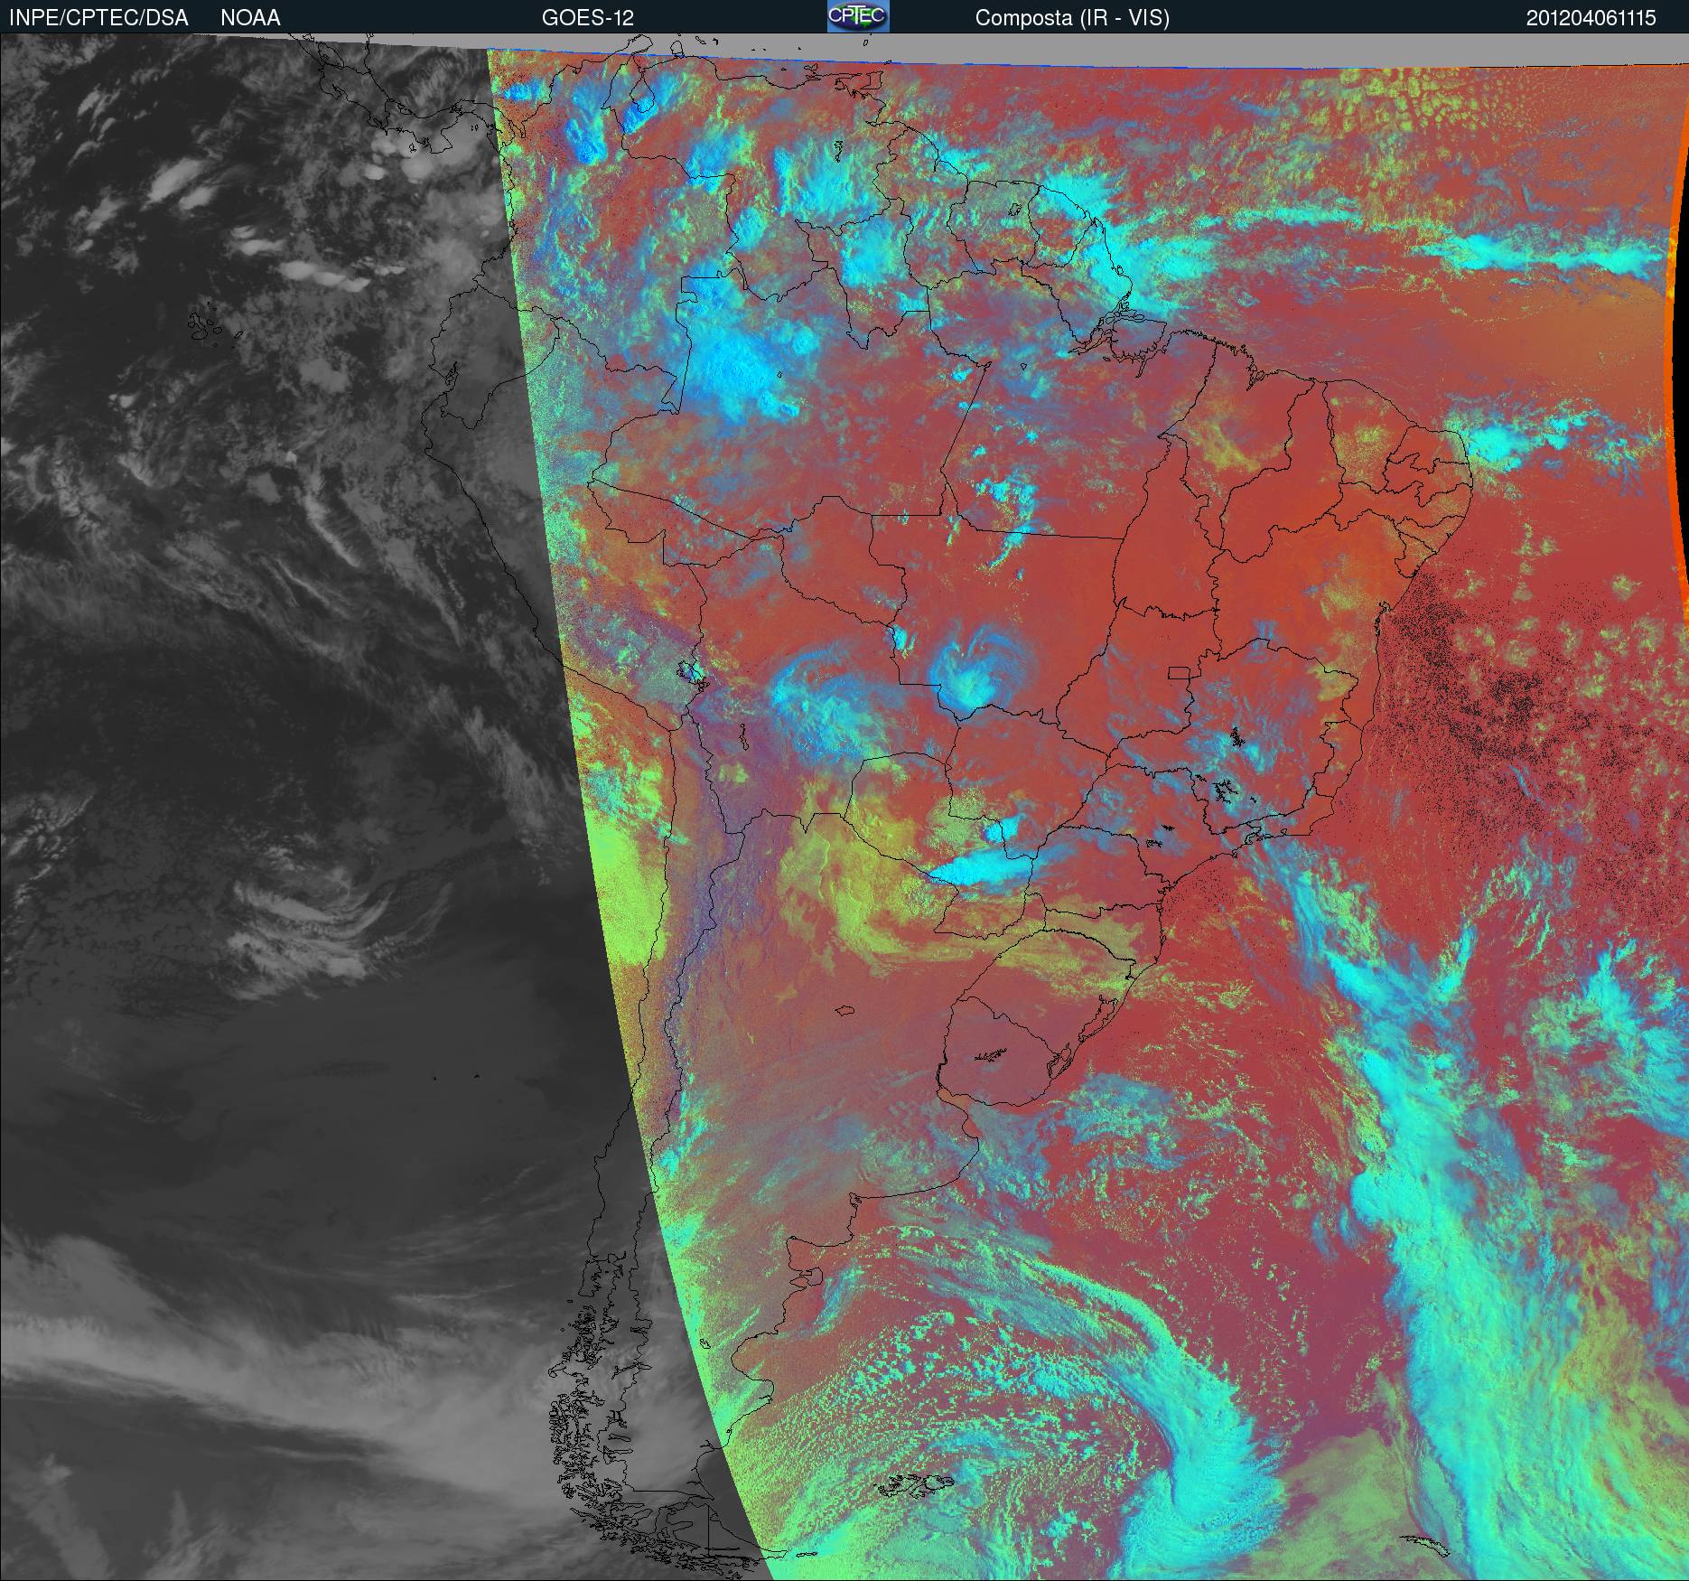Click the timestamp 201204061115
Image resolution: width=1689 pixels, height=1581 pixels.
pyautogui.click(x=1591, y=18)
